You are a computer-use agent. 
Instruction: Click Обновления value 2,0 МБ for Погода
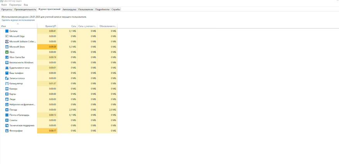[112, 110]
